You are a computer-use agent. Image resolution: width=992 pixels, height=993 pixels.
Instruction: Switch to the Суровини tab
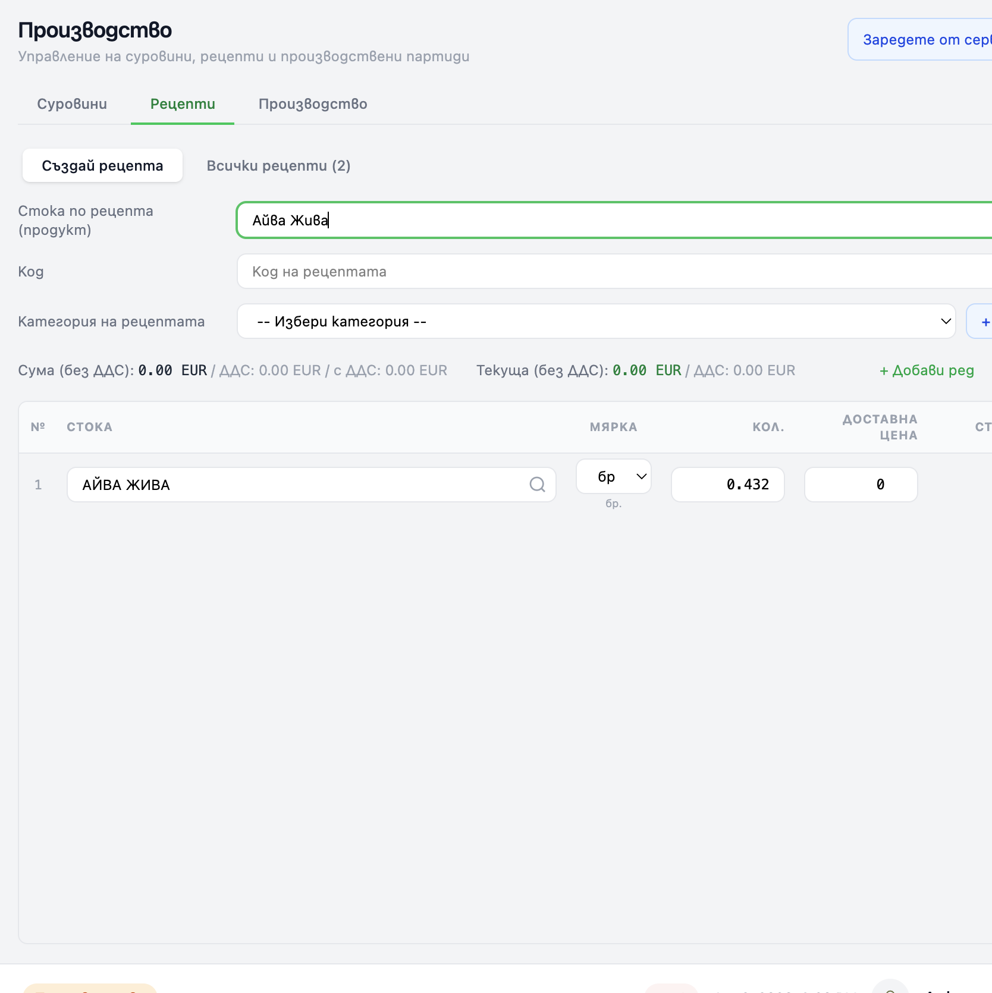coord(72,104)
